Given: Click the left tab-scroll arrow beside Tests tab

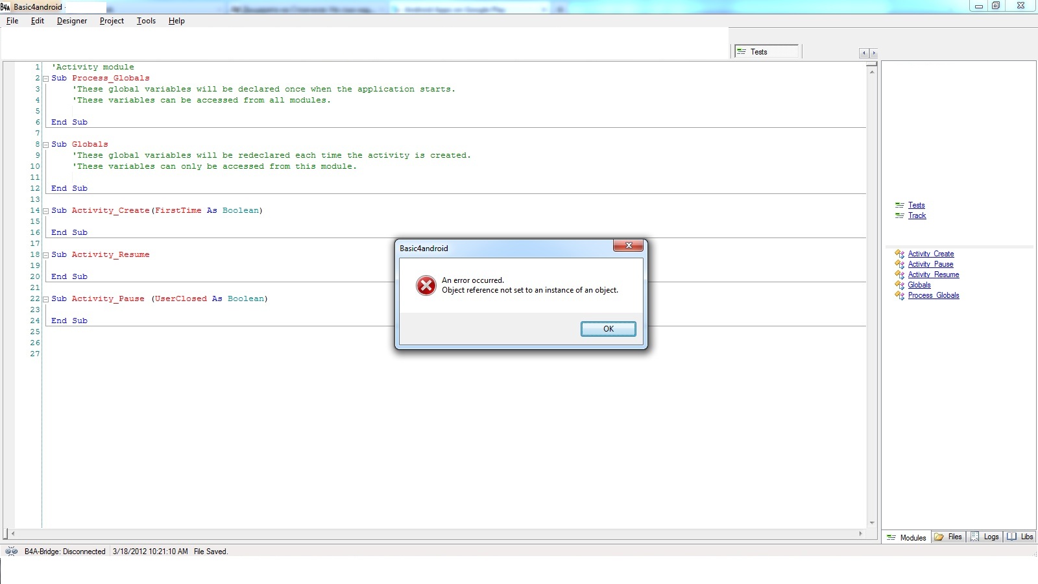Looking at the screenshot, I should coord(864,53).
